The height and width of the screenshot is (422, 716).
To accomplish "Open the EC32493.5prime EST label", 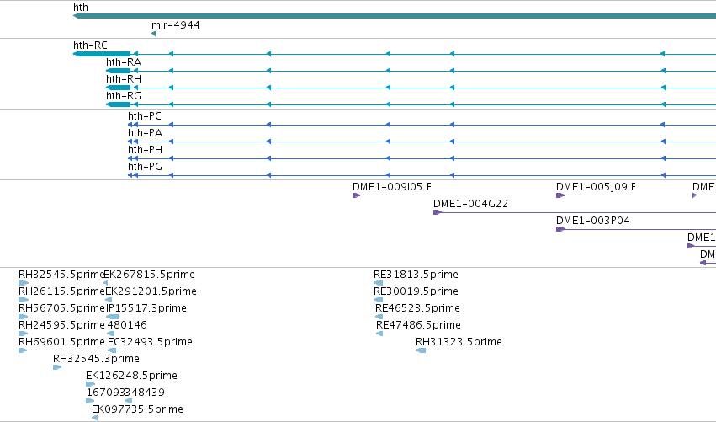I will (x=150, y=342).
